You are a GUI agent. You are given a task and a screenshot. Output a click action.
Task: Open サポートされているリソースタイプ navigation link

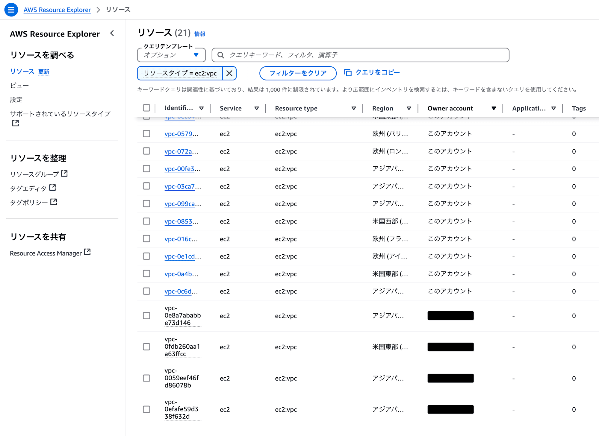(60, 114)
